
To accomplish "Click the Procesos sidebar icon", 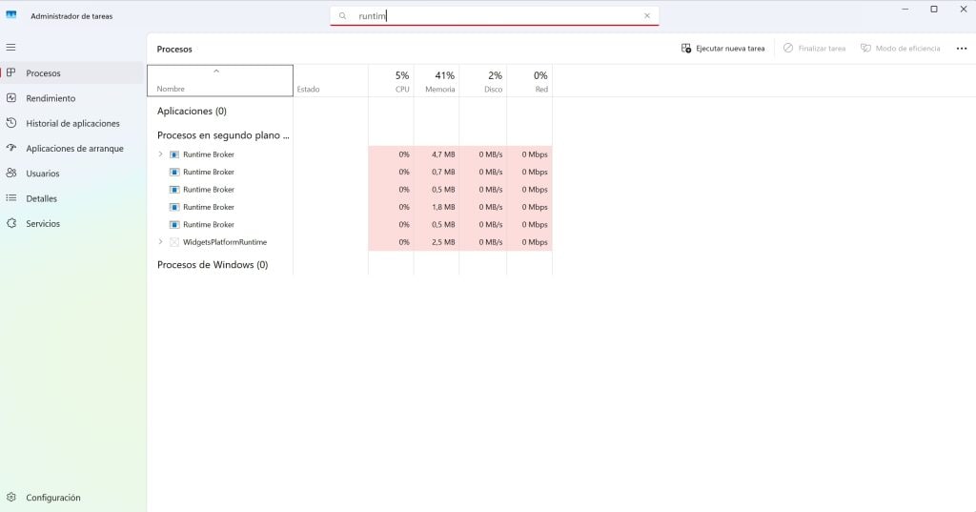I will (11, 72).
